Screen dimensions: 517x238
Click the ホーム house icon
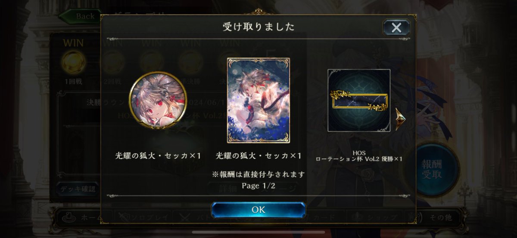(x=67, y=217)
